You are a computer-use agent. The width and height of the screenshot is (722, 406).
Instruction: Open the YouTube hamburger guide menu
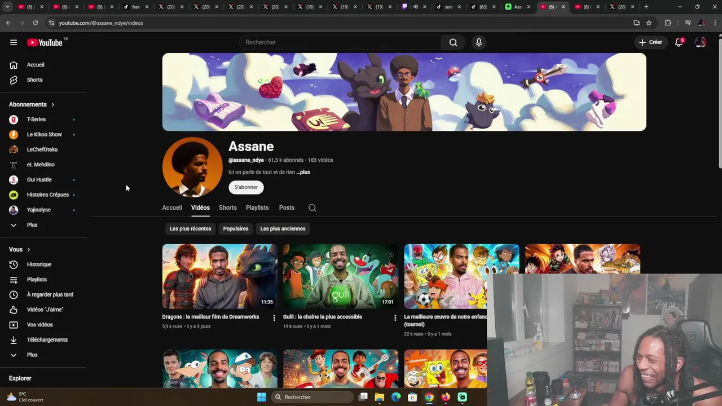tap(14, 42)
